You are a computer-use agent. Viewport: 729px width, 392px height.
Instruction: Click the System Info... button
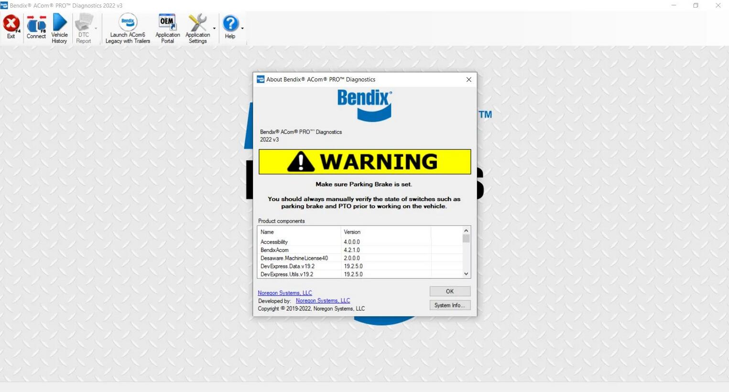click(x=450, y=305)
